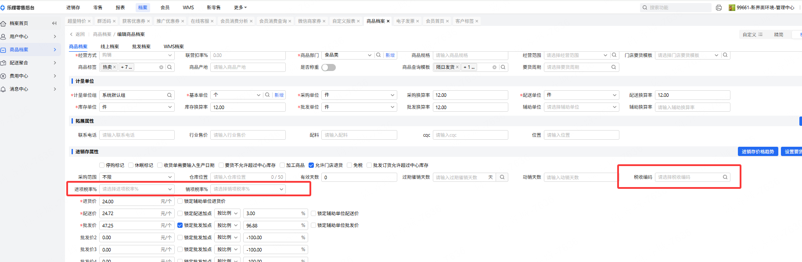Remove the 隔日发货 tag

457,67
